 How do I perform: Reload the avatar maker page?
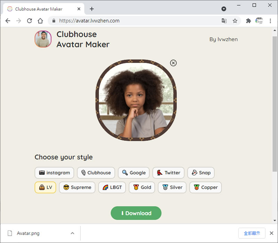pos(30,21)
